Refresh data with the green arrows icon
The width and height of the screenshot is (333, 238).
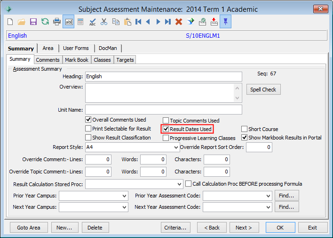(x=45, y=22)
